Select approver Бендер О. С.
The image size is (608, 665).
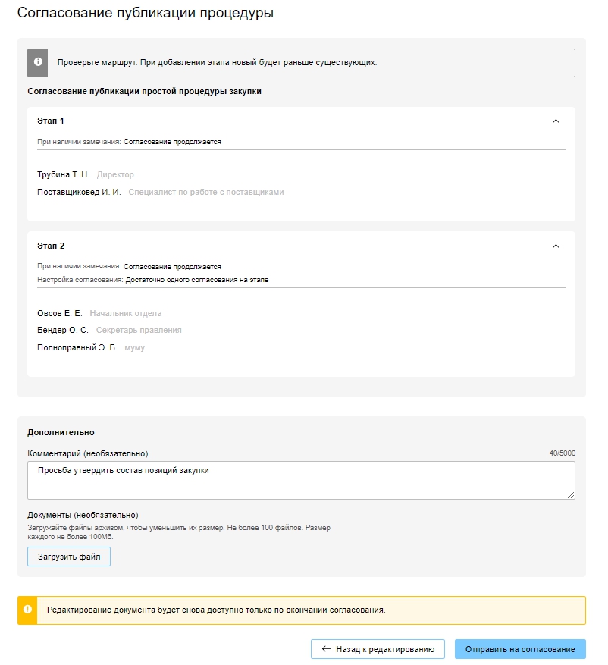pos(63,331)
